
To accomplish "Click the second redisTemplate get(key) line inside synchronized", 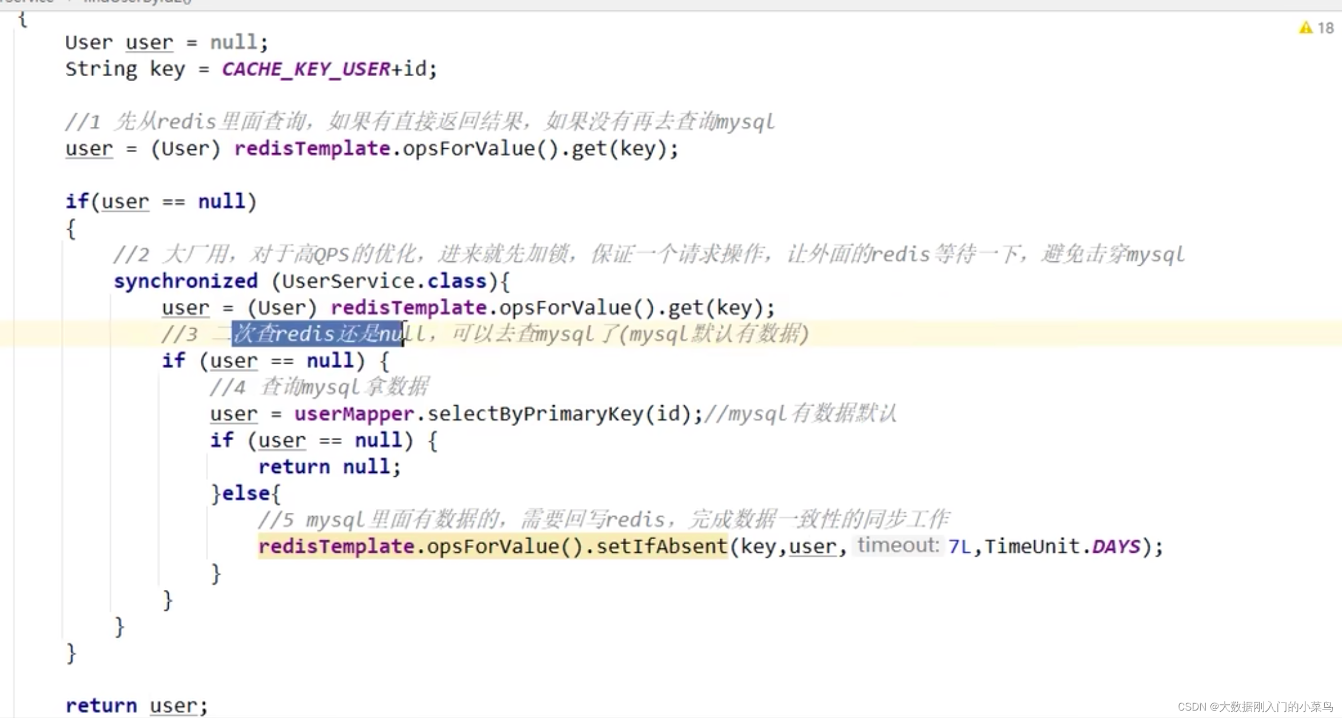I will [468, 308].
